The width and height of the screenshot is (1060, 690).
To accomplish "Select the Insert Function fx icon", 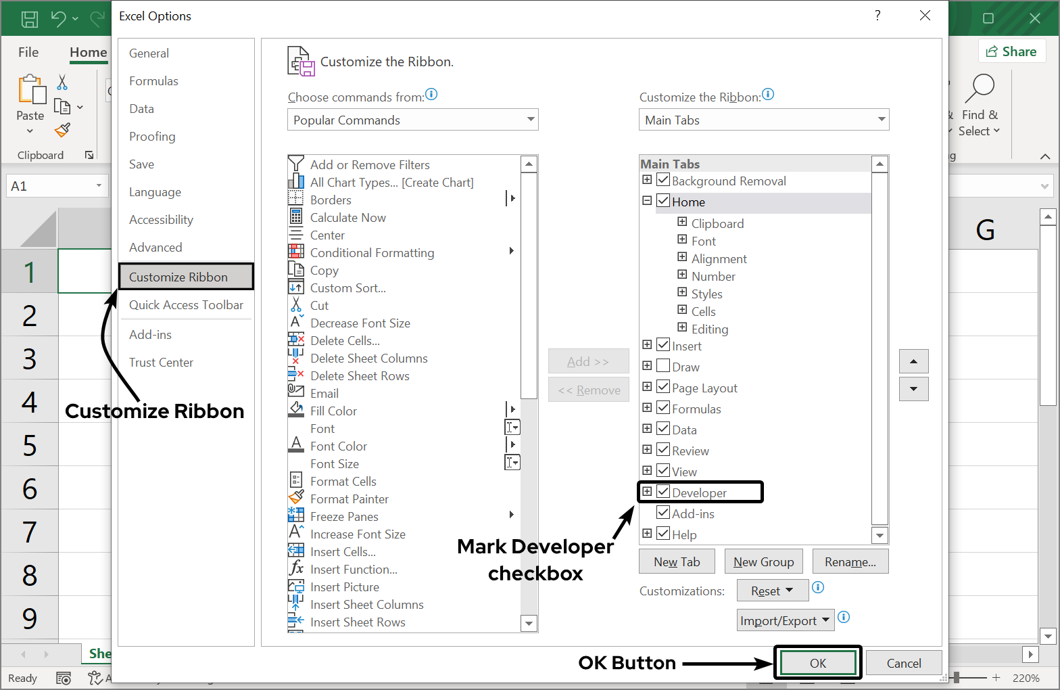I will coord(296,568).
